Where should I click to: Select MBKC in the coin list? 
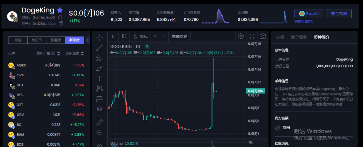pos(46,65)
